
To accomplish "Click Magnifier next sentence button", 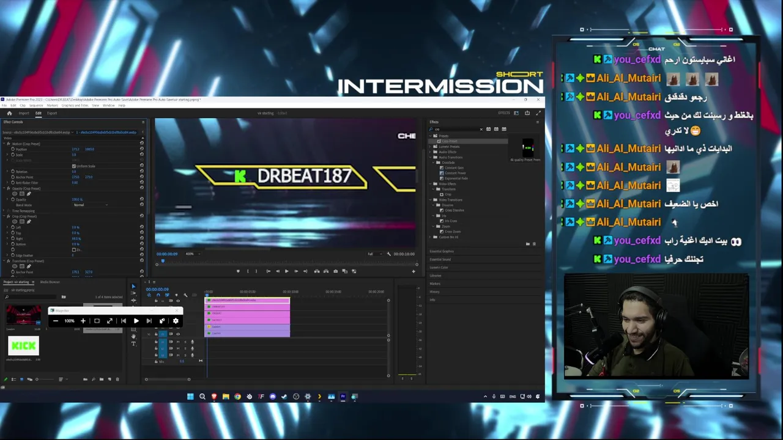I will click(x=149, y=321).
